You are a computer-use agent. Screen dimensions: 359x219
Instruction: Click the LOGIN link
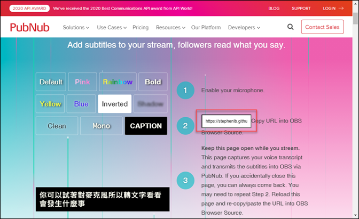coord(329,8)
